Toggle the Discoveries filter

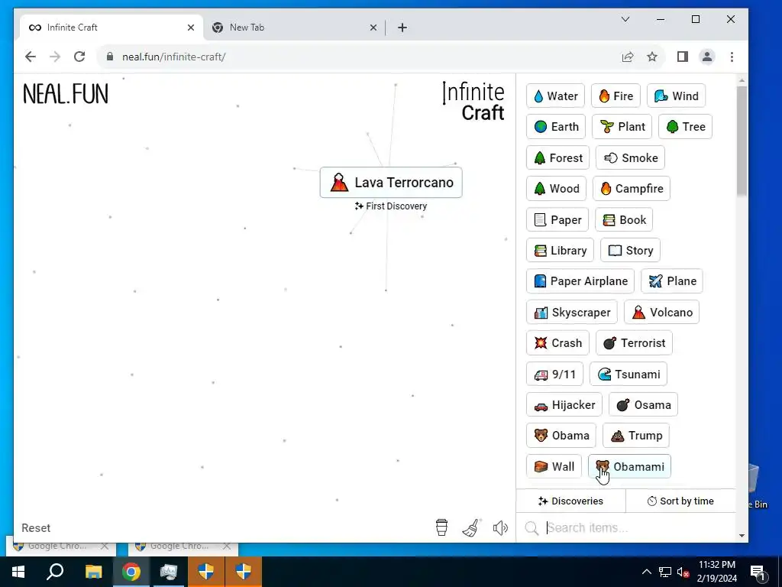point(570,501)
